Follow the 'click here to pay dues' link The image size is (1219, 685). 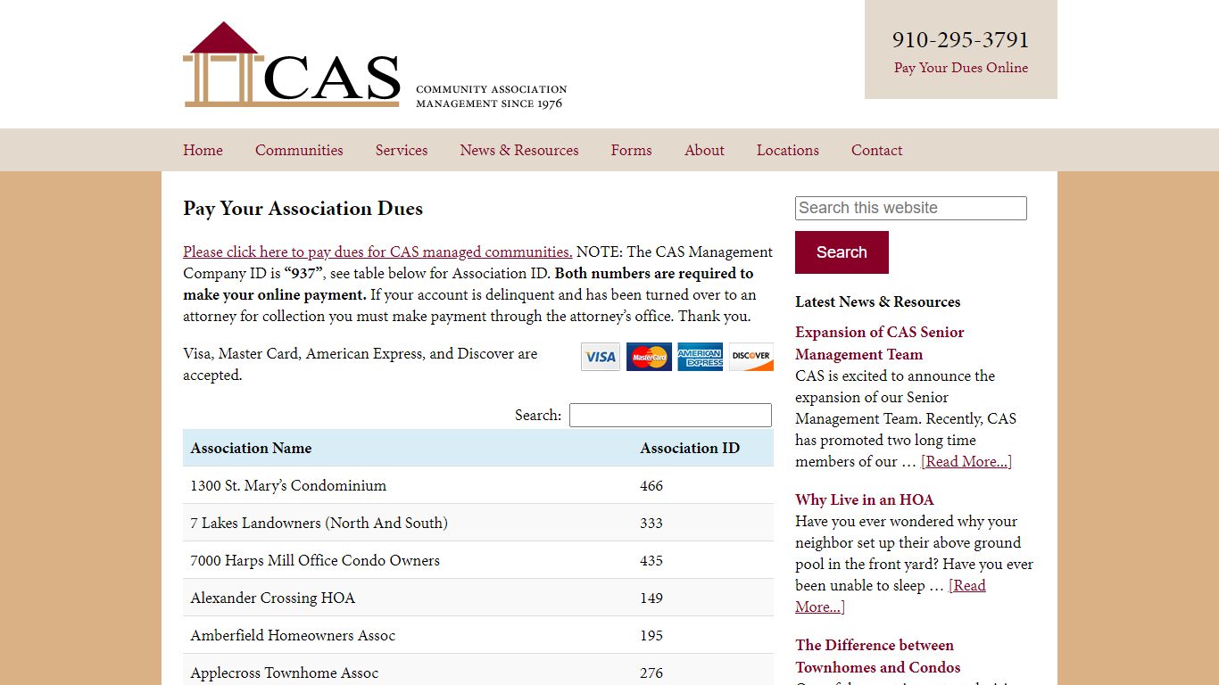pyautogui.click(x=377, y=252)
